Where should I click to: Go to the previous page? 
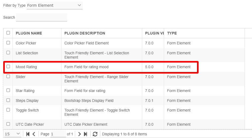click(x=34, y=134)
